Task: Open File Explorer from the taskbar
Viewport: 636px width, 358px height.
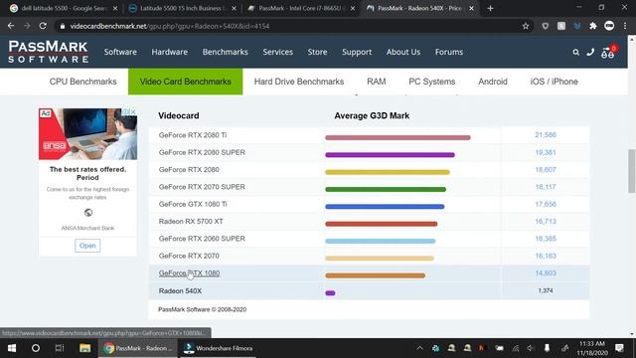Action: tap(84, 348)
